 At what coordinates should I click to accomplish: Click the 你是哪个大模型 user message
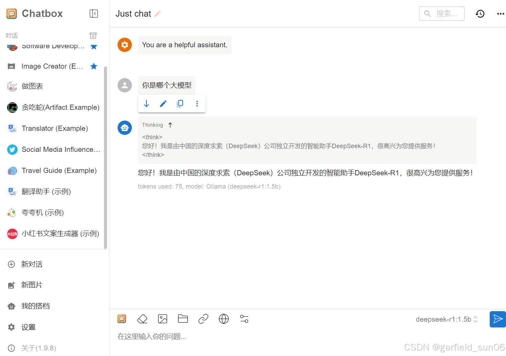coord(167,85)
